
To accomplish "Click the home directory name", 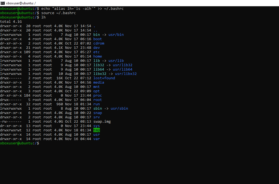I will coord(97,56).
